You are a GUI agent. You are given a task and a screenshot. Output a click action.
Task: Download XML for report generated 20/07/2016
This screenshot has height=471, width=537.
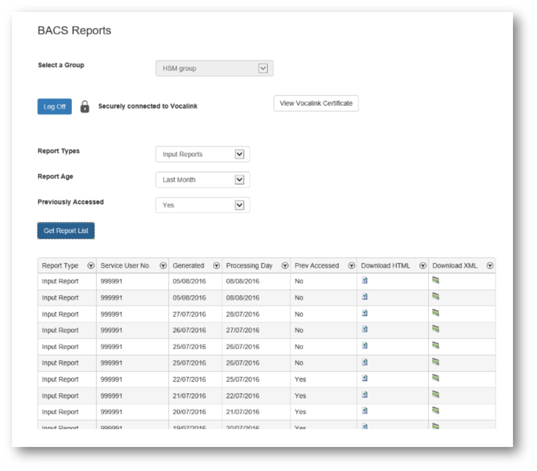pos(436,411)
